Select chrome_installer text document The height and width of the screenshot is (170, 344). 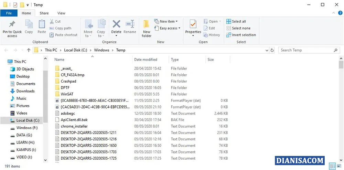coord(71,126)
